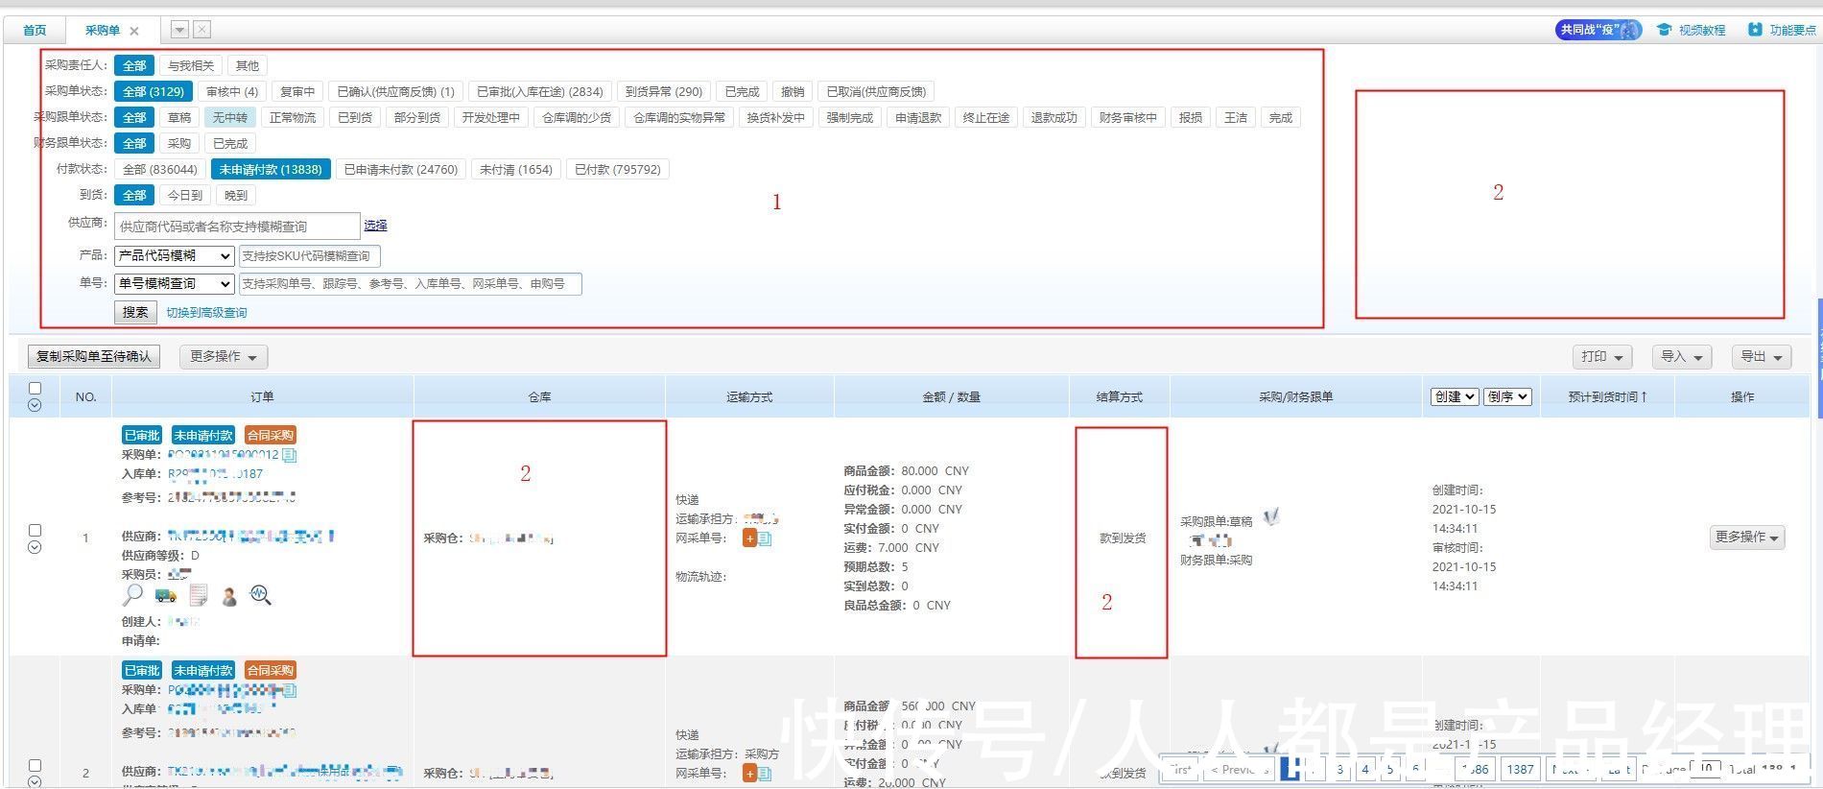This screenshot has width=1823, height=789.
Task: Switch to the 首页 tab
Action: point(36,30)
